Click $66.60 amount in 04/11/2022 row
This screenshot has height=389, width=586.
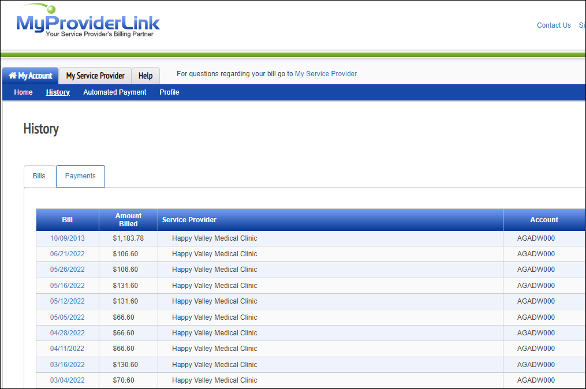pos(124,349)
